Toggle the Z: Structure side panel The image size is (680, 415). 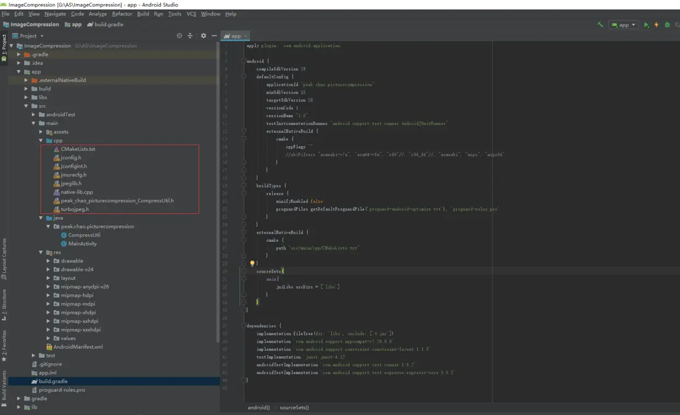click(4, 305)
